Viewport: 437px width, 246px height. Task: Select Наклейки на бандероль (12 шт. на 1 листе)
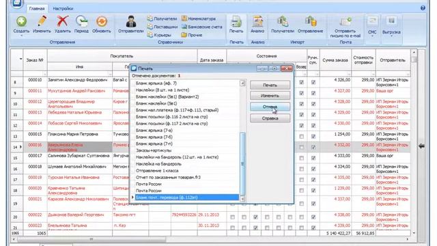[186, 157]
